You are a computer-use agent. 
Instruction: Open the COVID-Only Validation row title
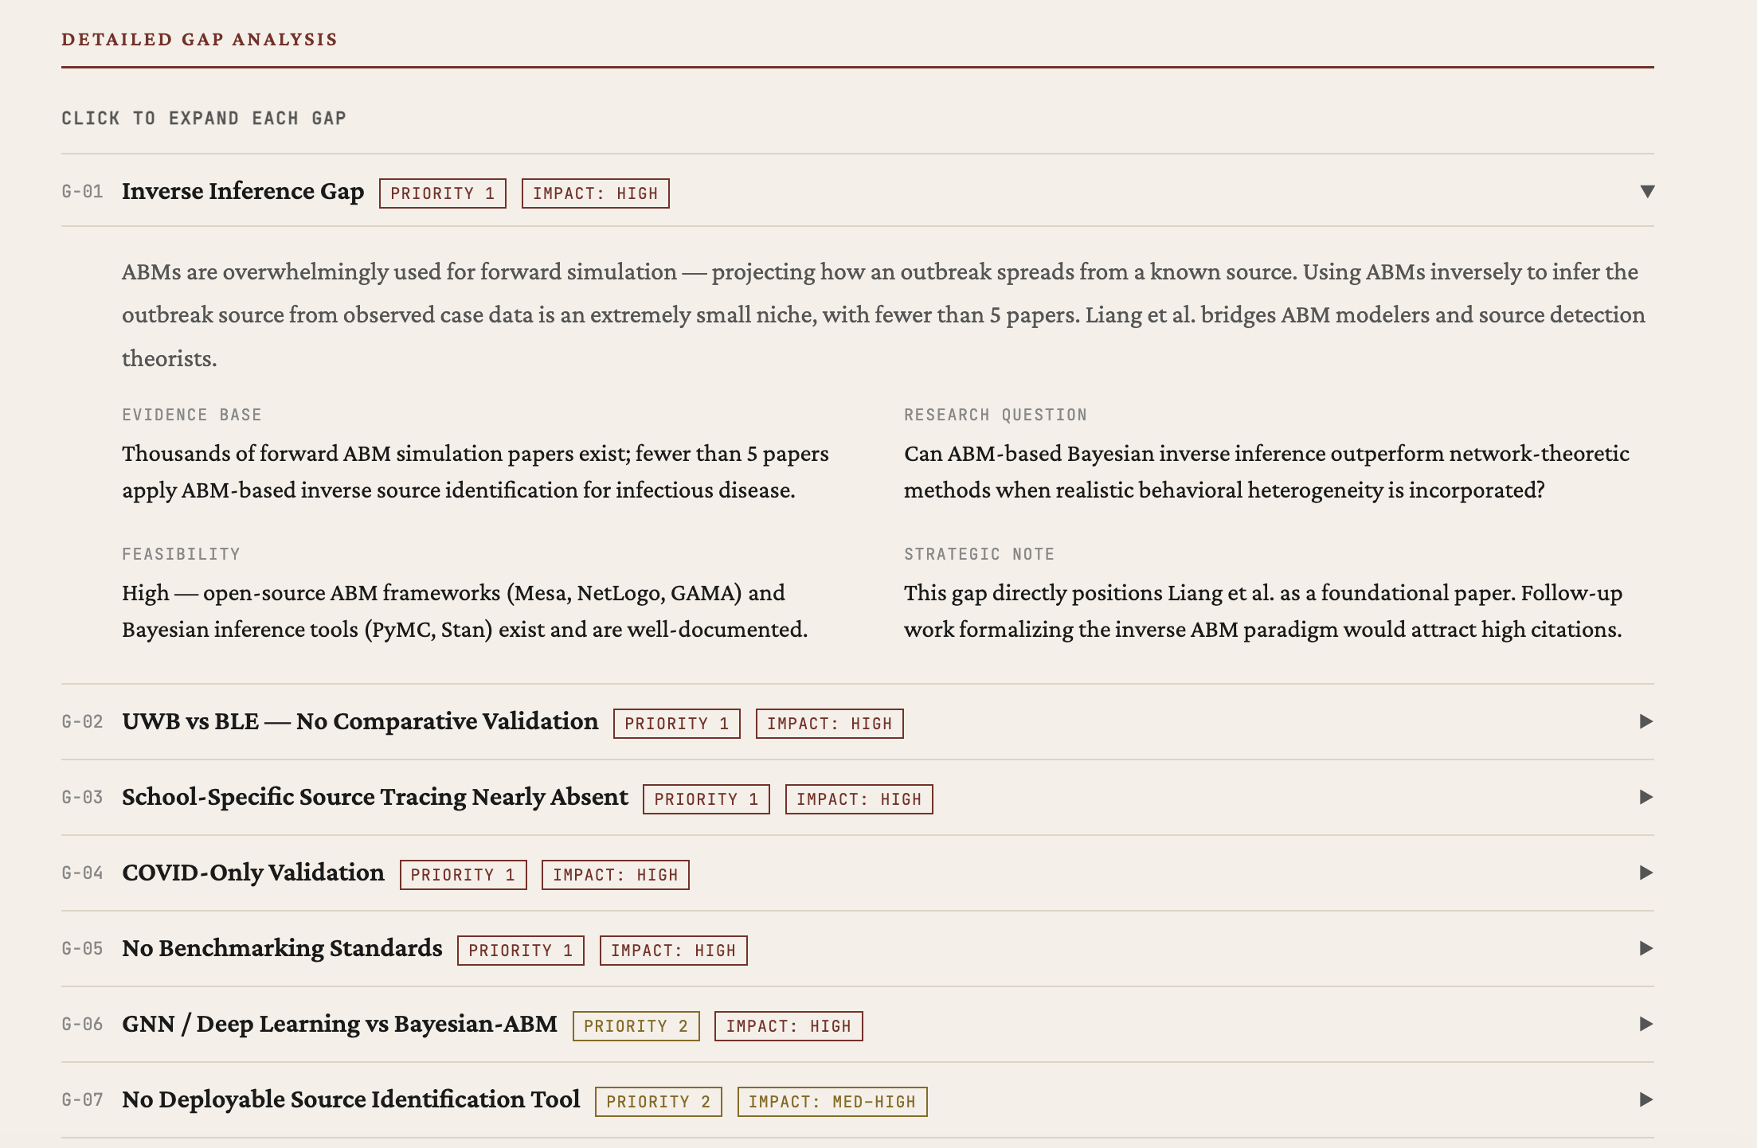(x=252, y=873)
